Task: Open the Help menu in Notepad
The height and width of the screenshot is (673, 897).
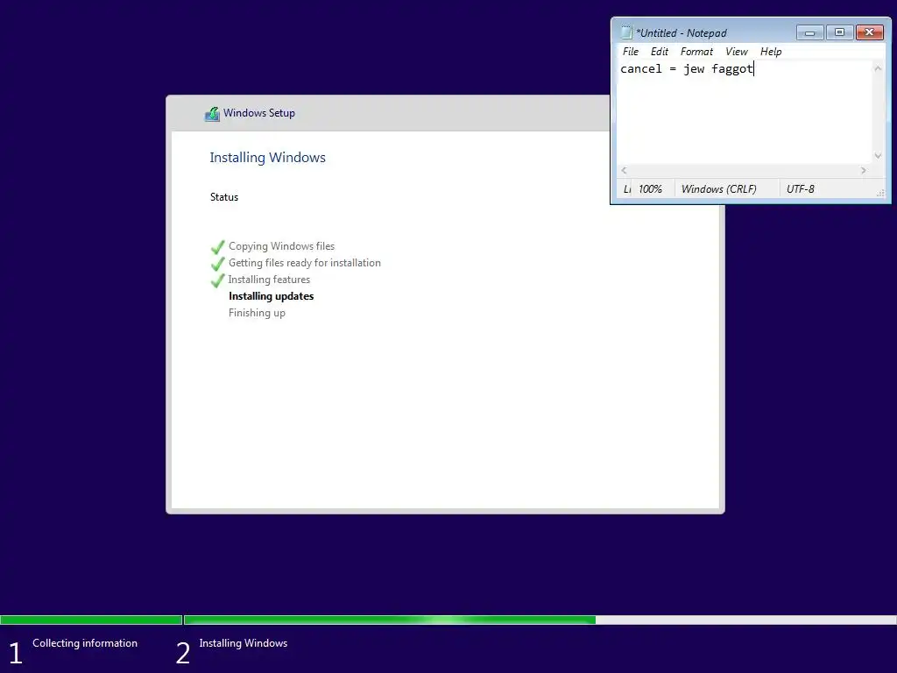Action: [x=771, y=52]
